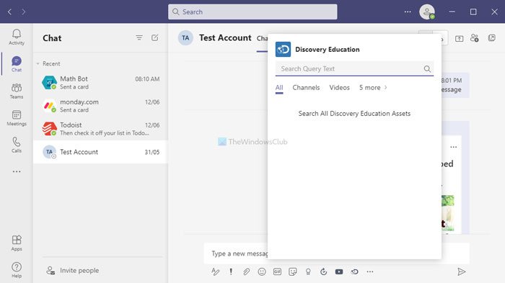Open the monday.com conversation
This screenshot has width=505, height=283.
point(100,106)
